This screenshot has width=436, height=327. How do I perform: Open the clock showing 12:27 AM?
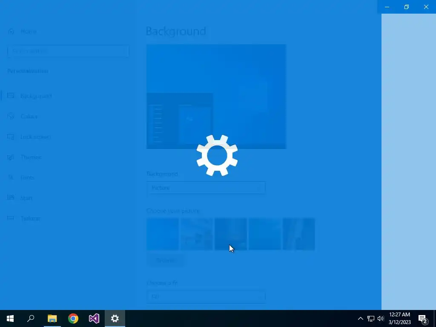click(x=399, y=318)
